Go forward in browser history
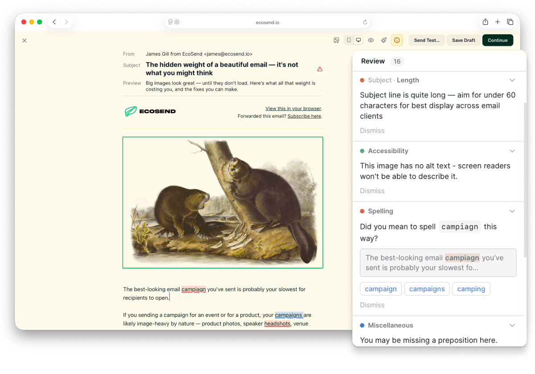Viewport: 535px width, 374px height. [66, 22]
